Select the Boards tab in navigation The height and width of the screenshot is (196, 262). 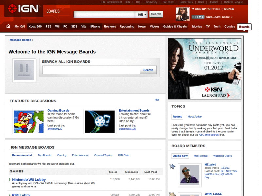coord(244,27)
